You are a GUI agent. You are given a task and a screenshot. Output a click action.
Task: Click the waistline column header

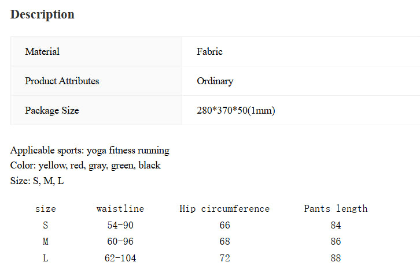point(120,209)
